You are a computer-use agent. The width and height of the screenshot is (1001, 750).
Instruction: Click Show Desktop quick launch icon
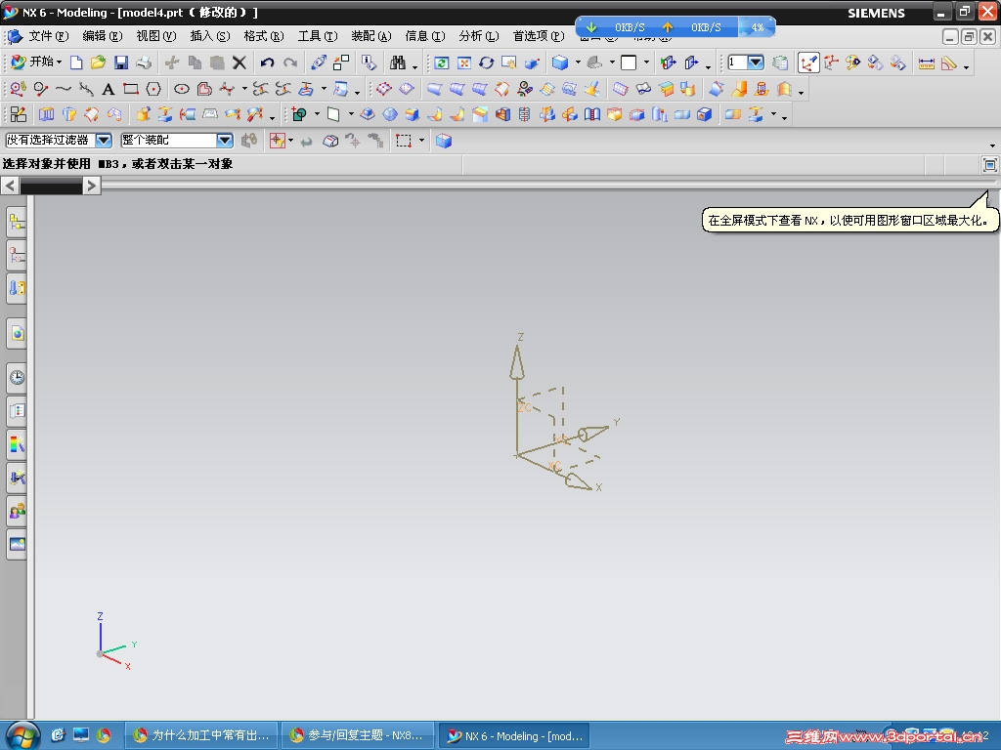tap(80, 735)
